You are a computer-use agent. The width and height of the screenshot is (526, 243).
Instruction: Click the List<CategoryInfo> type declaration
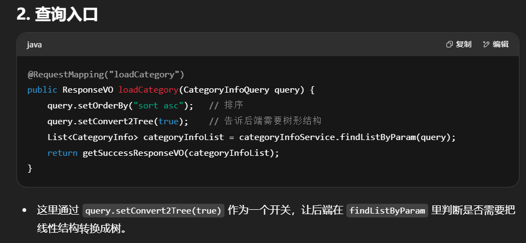click(93, 137)
